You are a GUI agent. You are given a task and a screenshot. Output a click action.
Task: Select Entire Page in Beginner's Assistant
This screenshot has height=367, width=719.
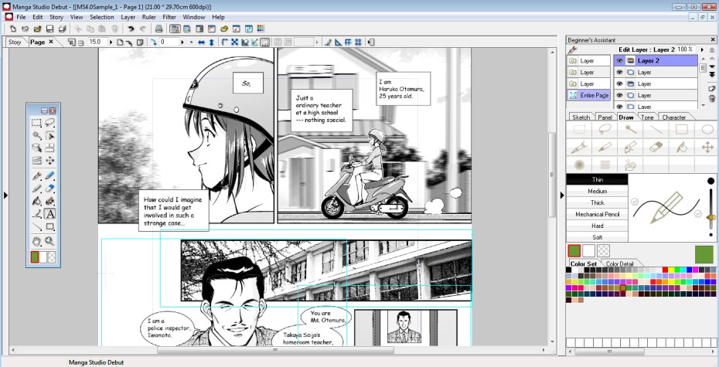(590, 95)
